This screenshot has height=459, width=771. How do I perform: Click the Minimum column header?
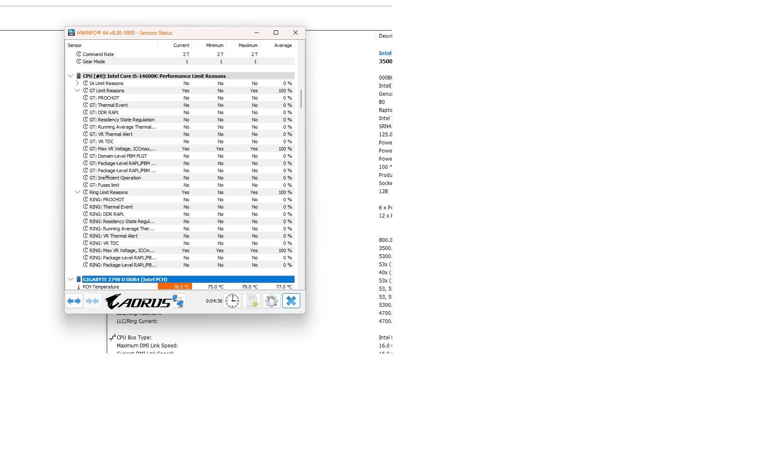click(x=209, y=45)
